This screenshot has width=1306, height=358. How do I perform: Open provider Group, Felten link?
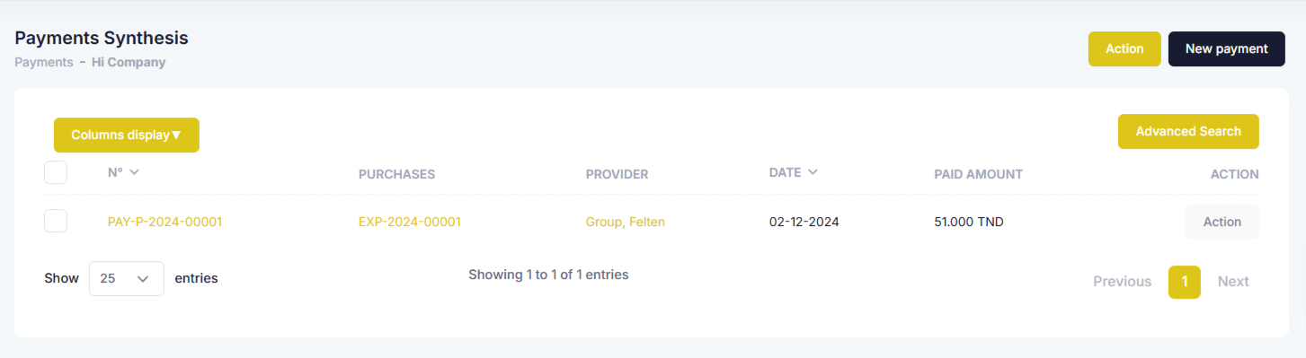click(626, 222)
